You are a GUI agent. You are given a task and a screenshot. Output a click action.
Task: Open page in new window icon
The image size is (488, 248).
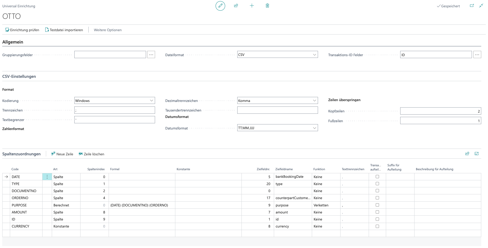[472, 6]
